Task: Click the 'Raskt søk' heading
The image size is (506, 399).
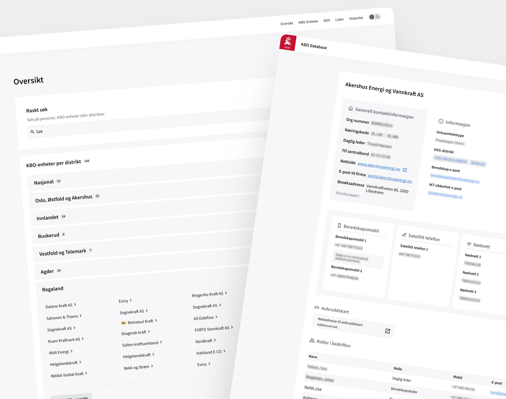Action: (x=37, y=110)
